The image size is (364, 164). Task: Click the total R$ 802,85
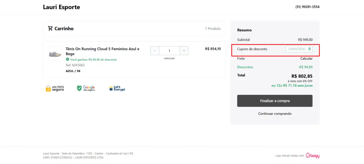[302, 76]
